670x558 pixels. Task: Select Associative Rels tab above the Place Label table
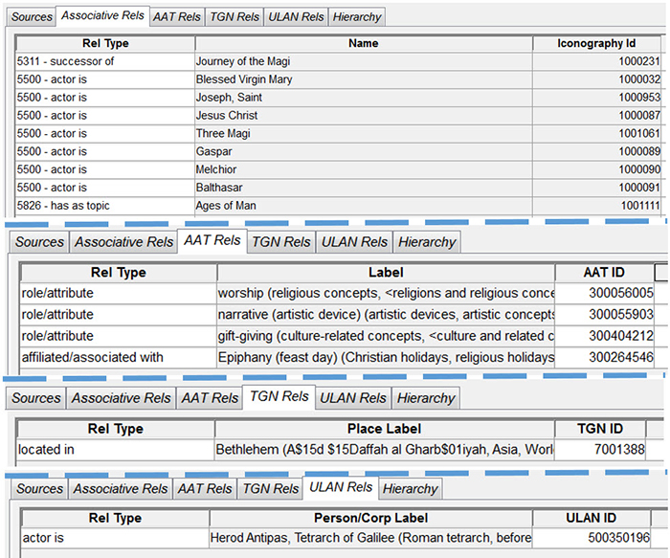tap(121, 398)
